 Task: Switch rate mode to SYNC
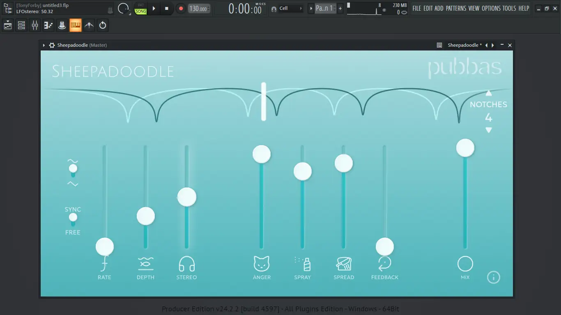pos(73,209)
